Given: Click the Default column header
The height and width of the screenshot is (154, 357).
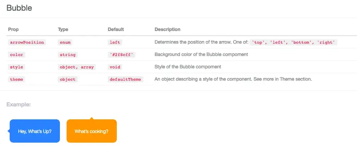Looking at the screenshot, I should [x=116, y=29].
